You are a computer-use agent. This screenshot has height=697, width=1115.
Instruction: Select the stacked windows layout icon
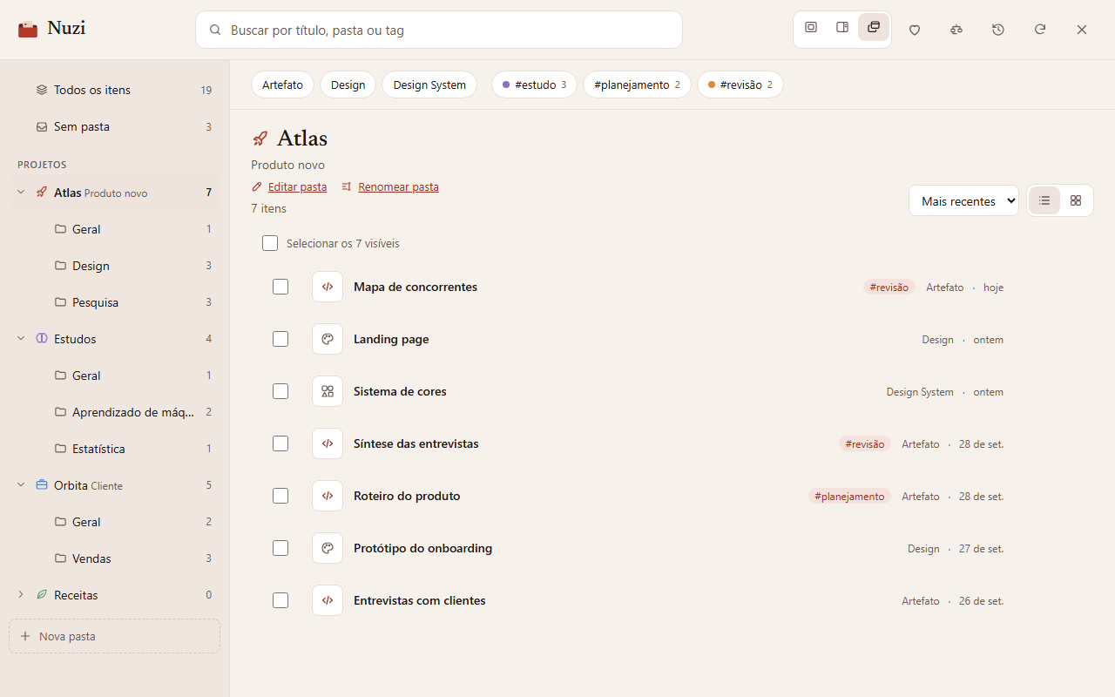point(874,27)
